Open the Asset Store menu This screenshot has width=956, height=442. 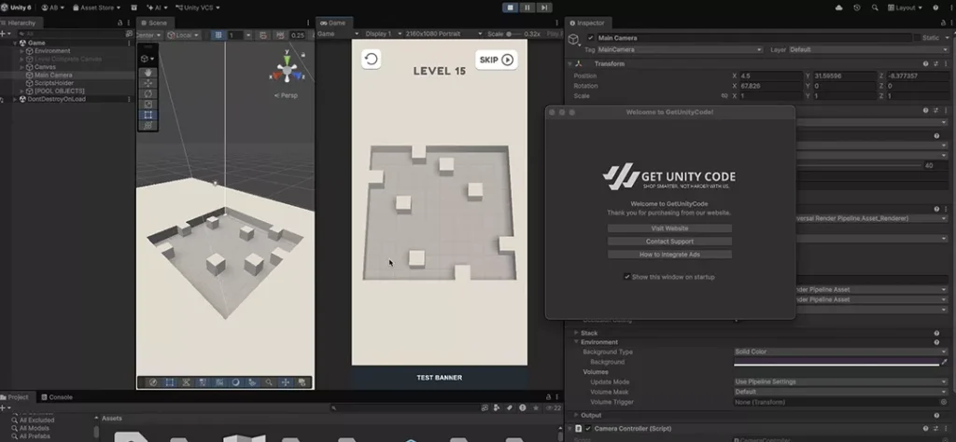click(96, 7)
